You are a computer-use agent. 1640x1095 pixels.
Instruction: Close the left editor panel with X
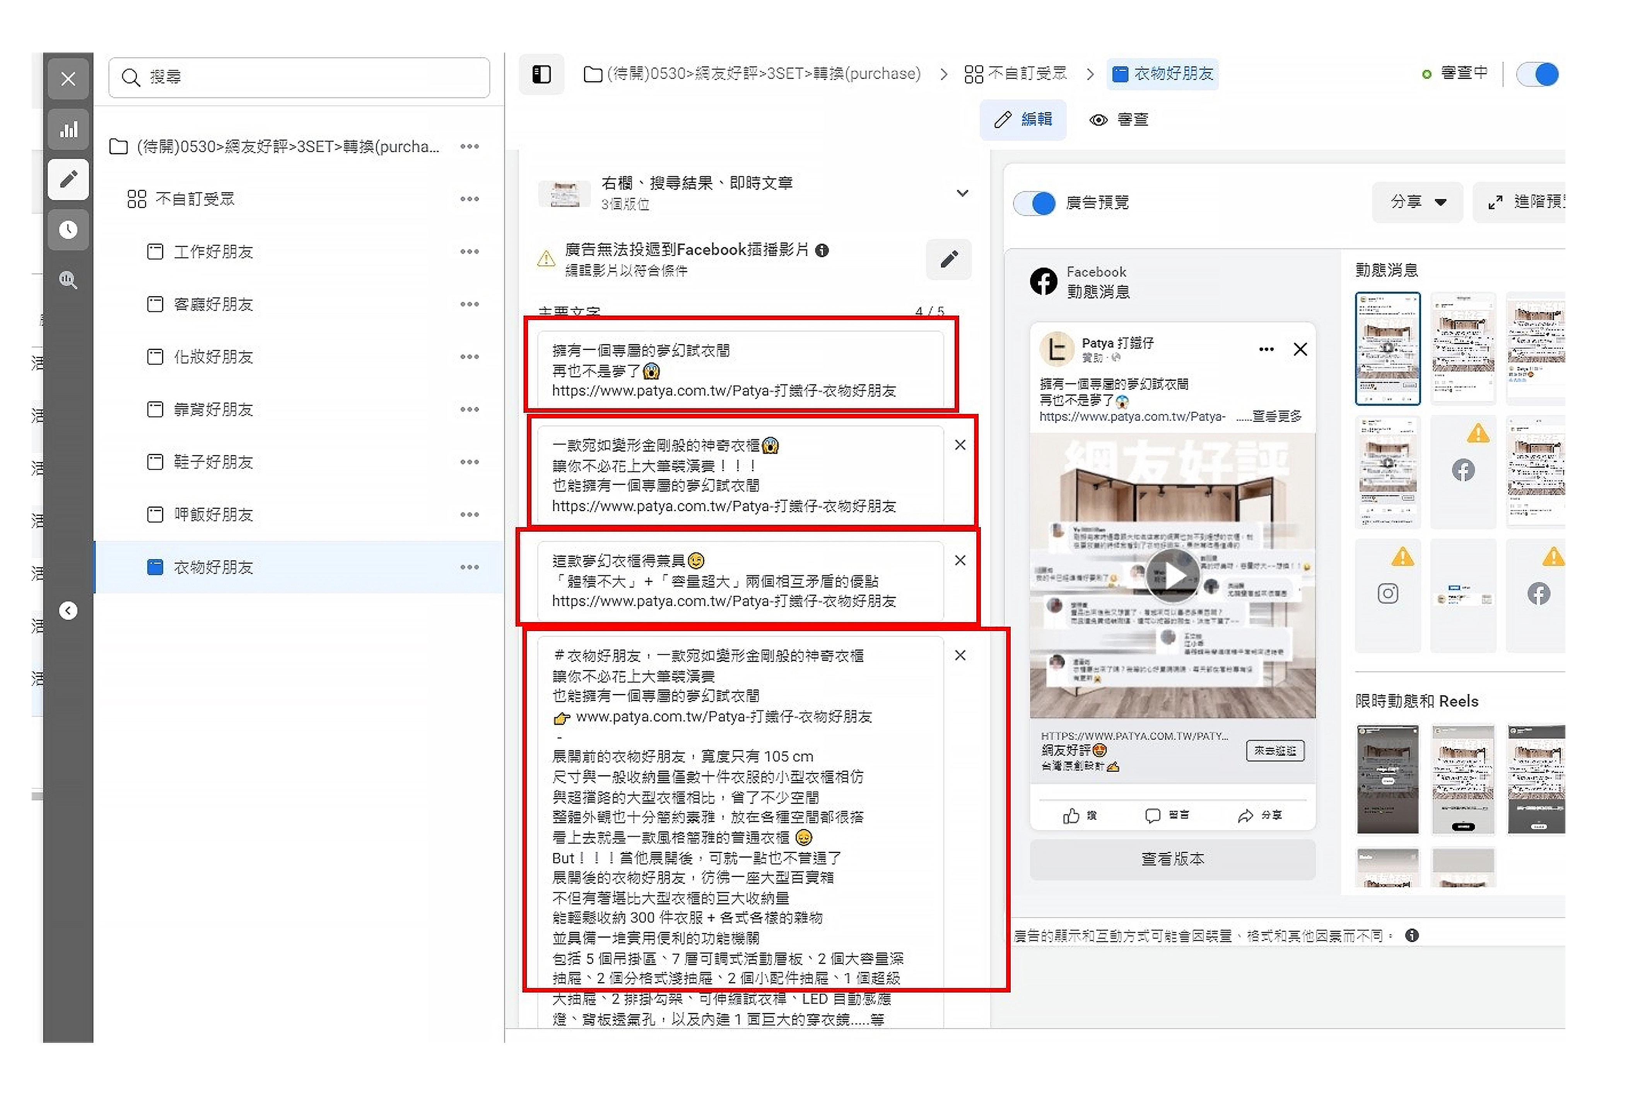point(68,78)
